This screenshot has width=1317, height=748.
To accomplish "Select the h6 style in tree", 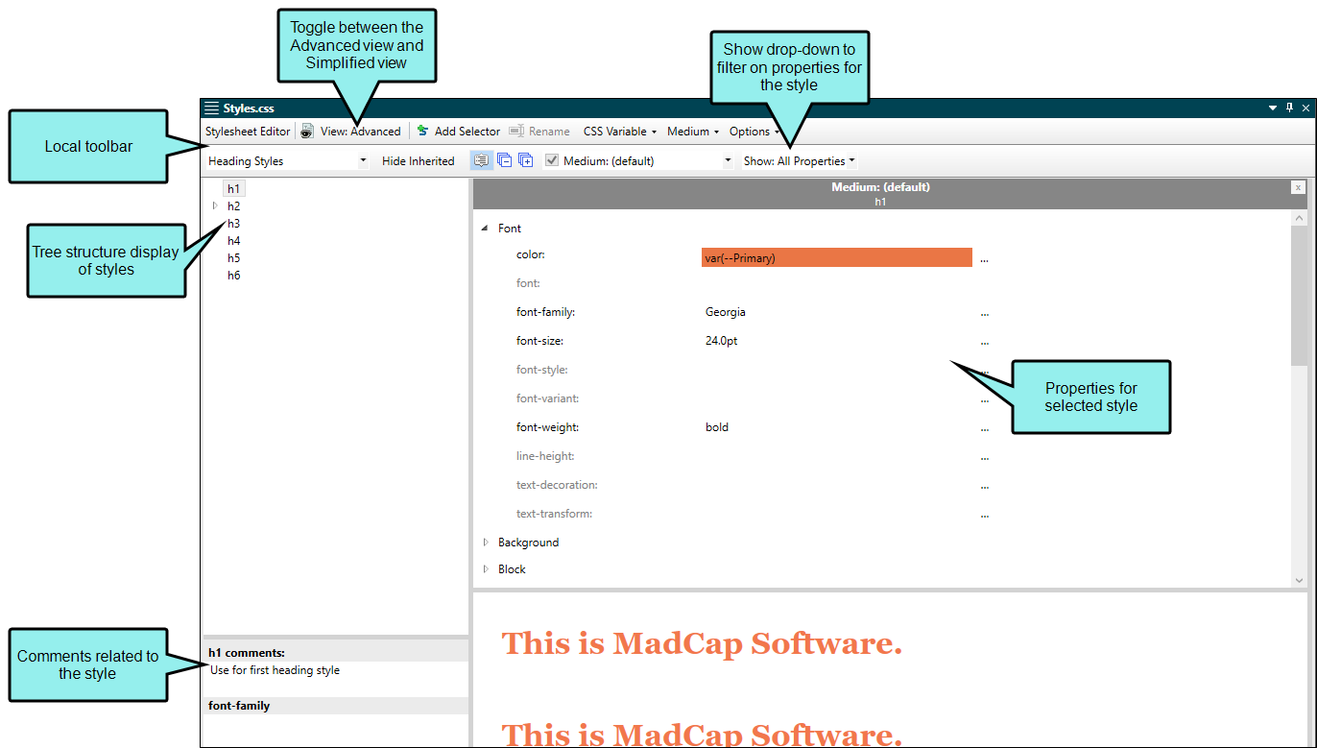I will [x=234, y=276].
